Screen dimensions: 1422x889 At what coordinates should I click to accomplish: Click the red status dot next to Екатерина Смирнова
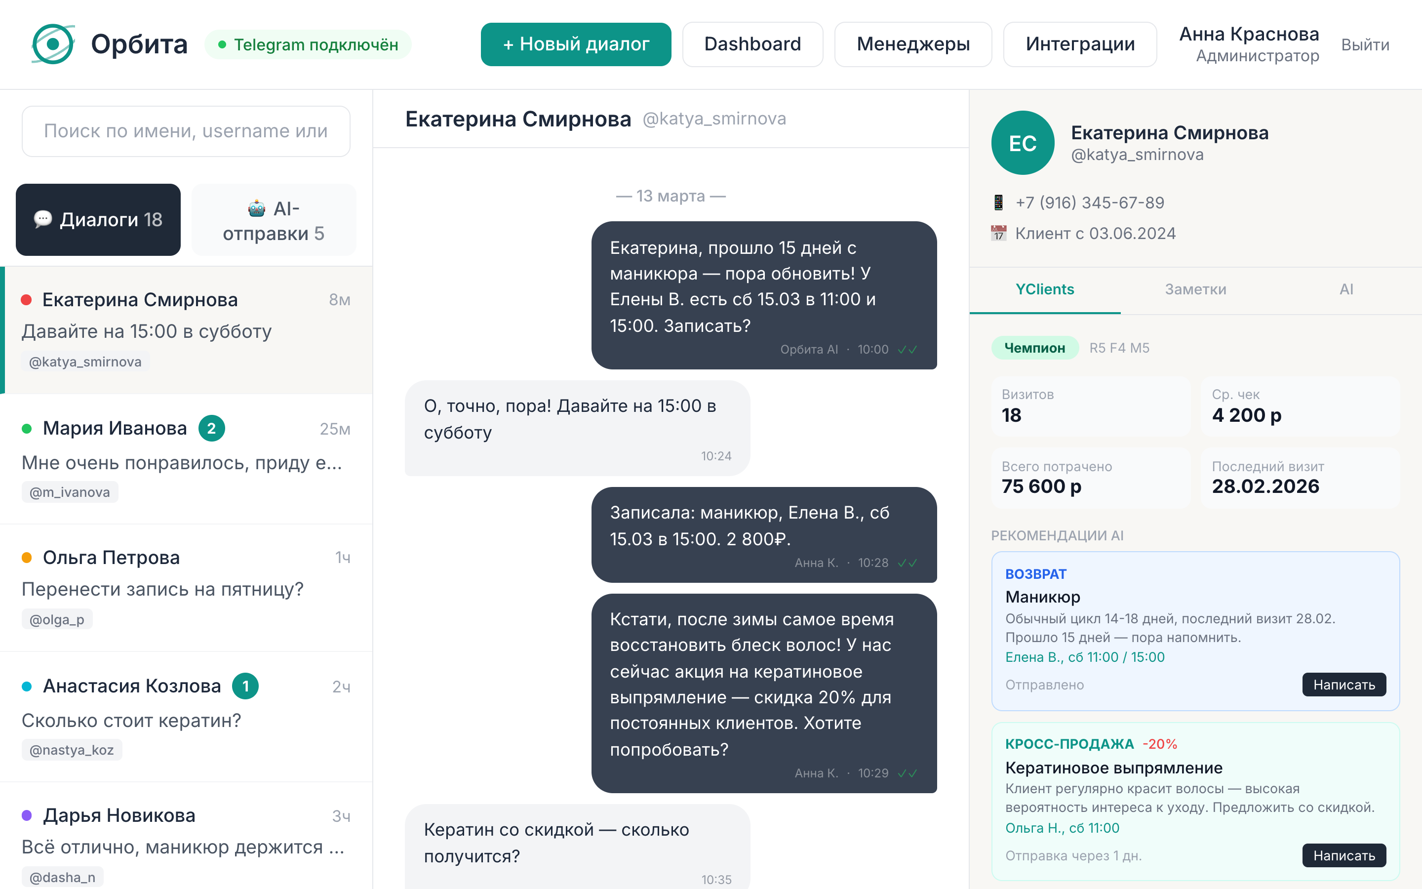pyautogui.click(x=26, y=300)
